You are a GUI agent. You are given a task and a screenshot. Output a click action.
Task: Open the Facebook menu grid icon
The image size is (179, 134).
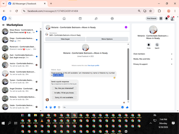[x=161, y=19]
